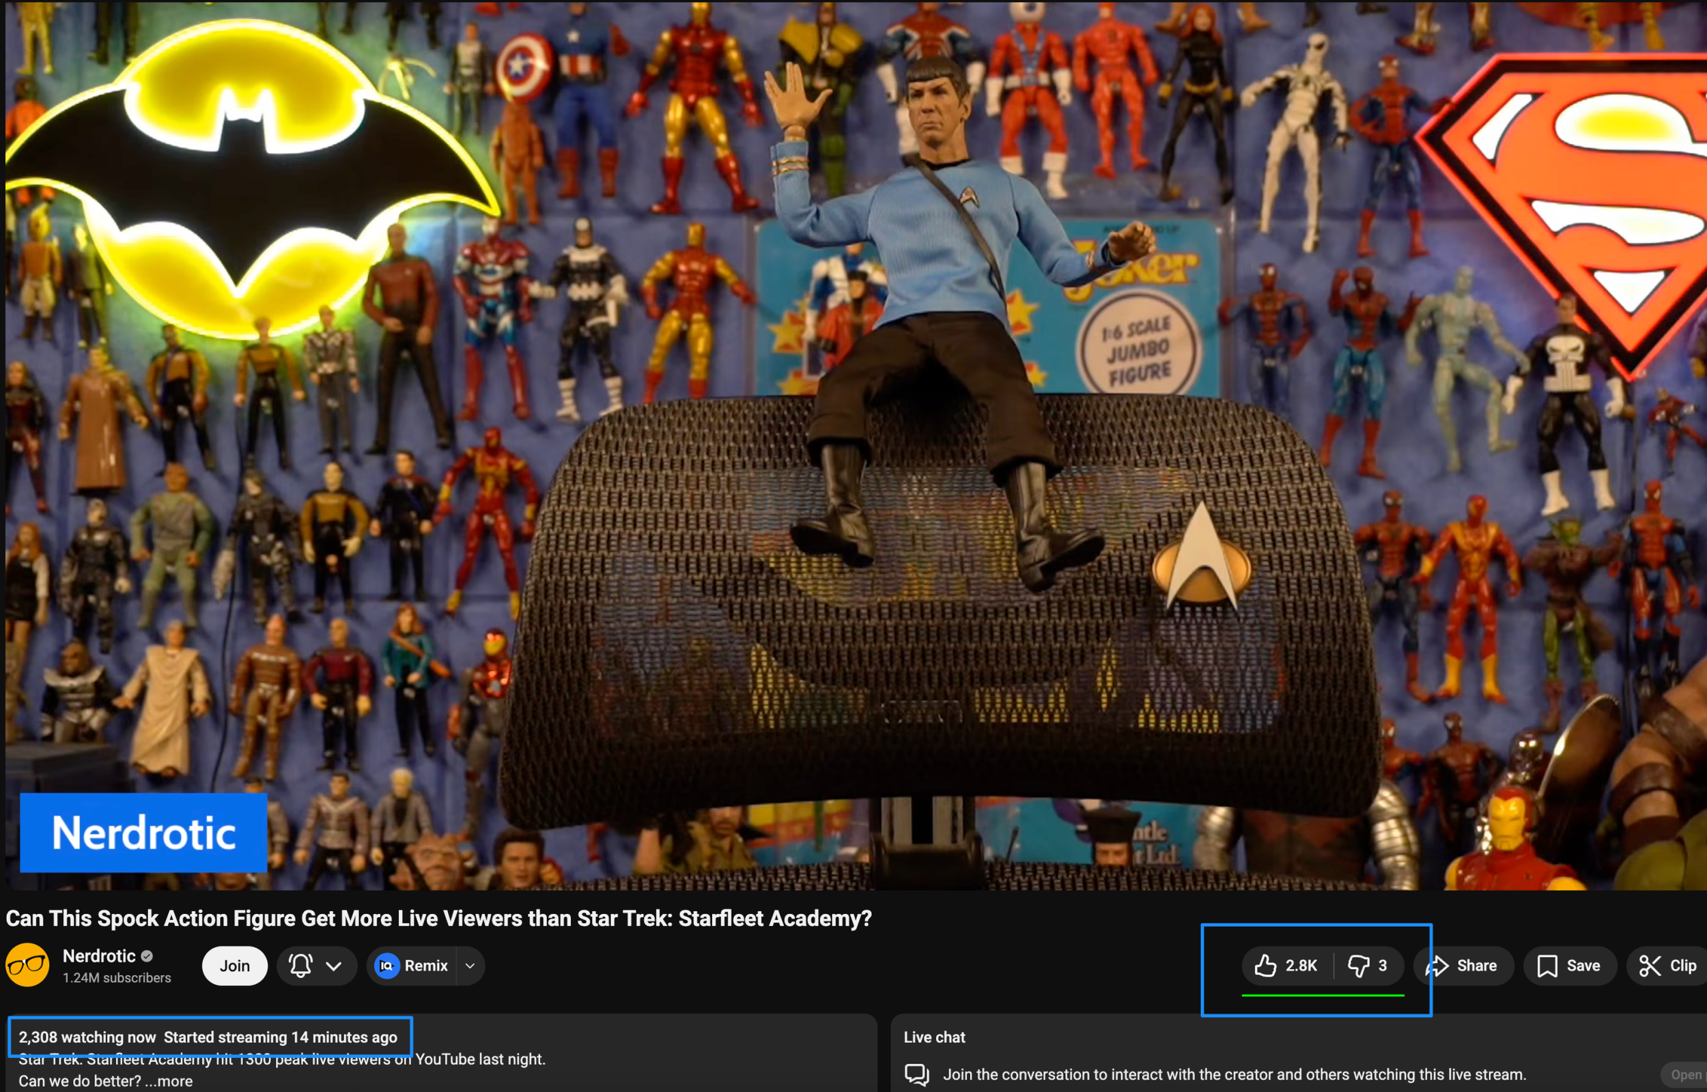Click the Share arrow icon

pos(1437,966)
